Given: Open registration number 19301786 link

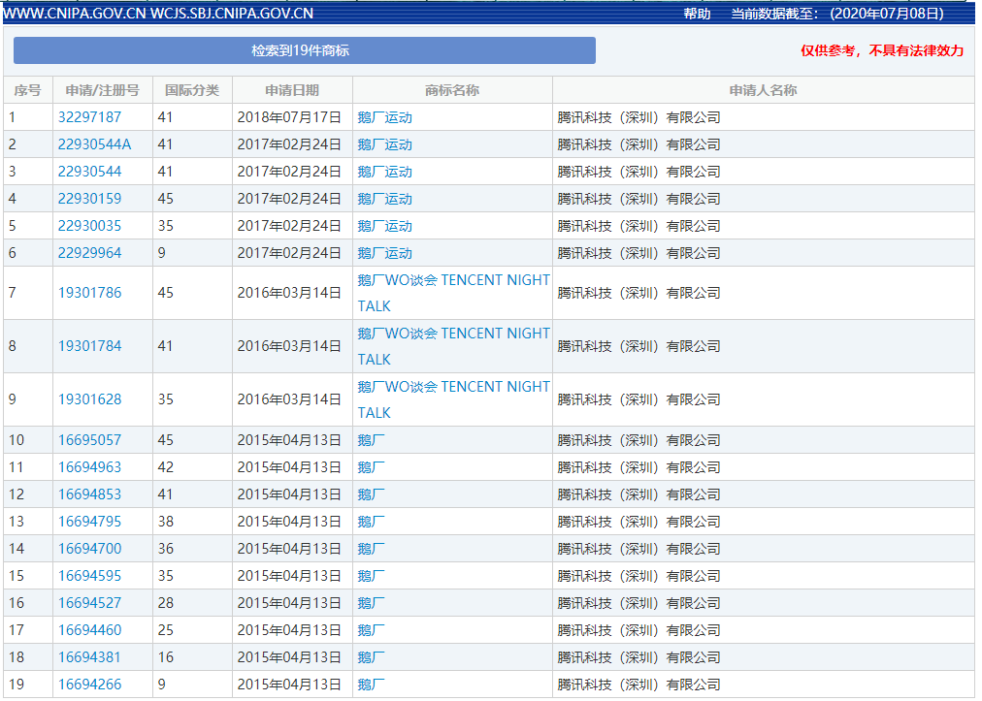Looking at the screenshot, I should coord(89,293).
